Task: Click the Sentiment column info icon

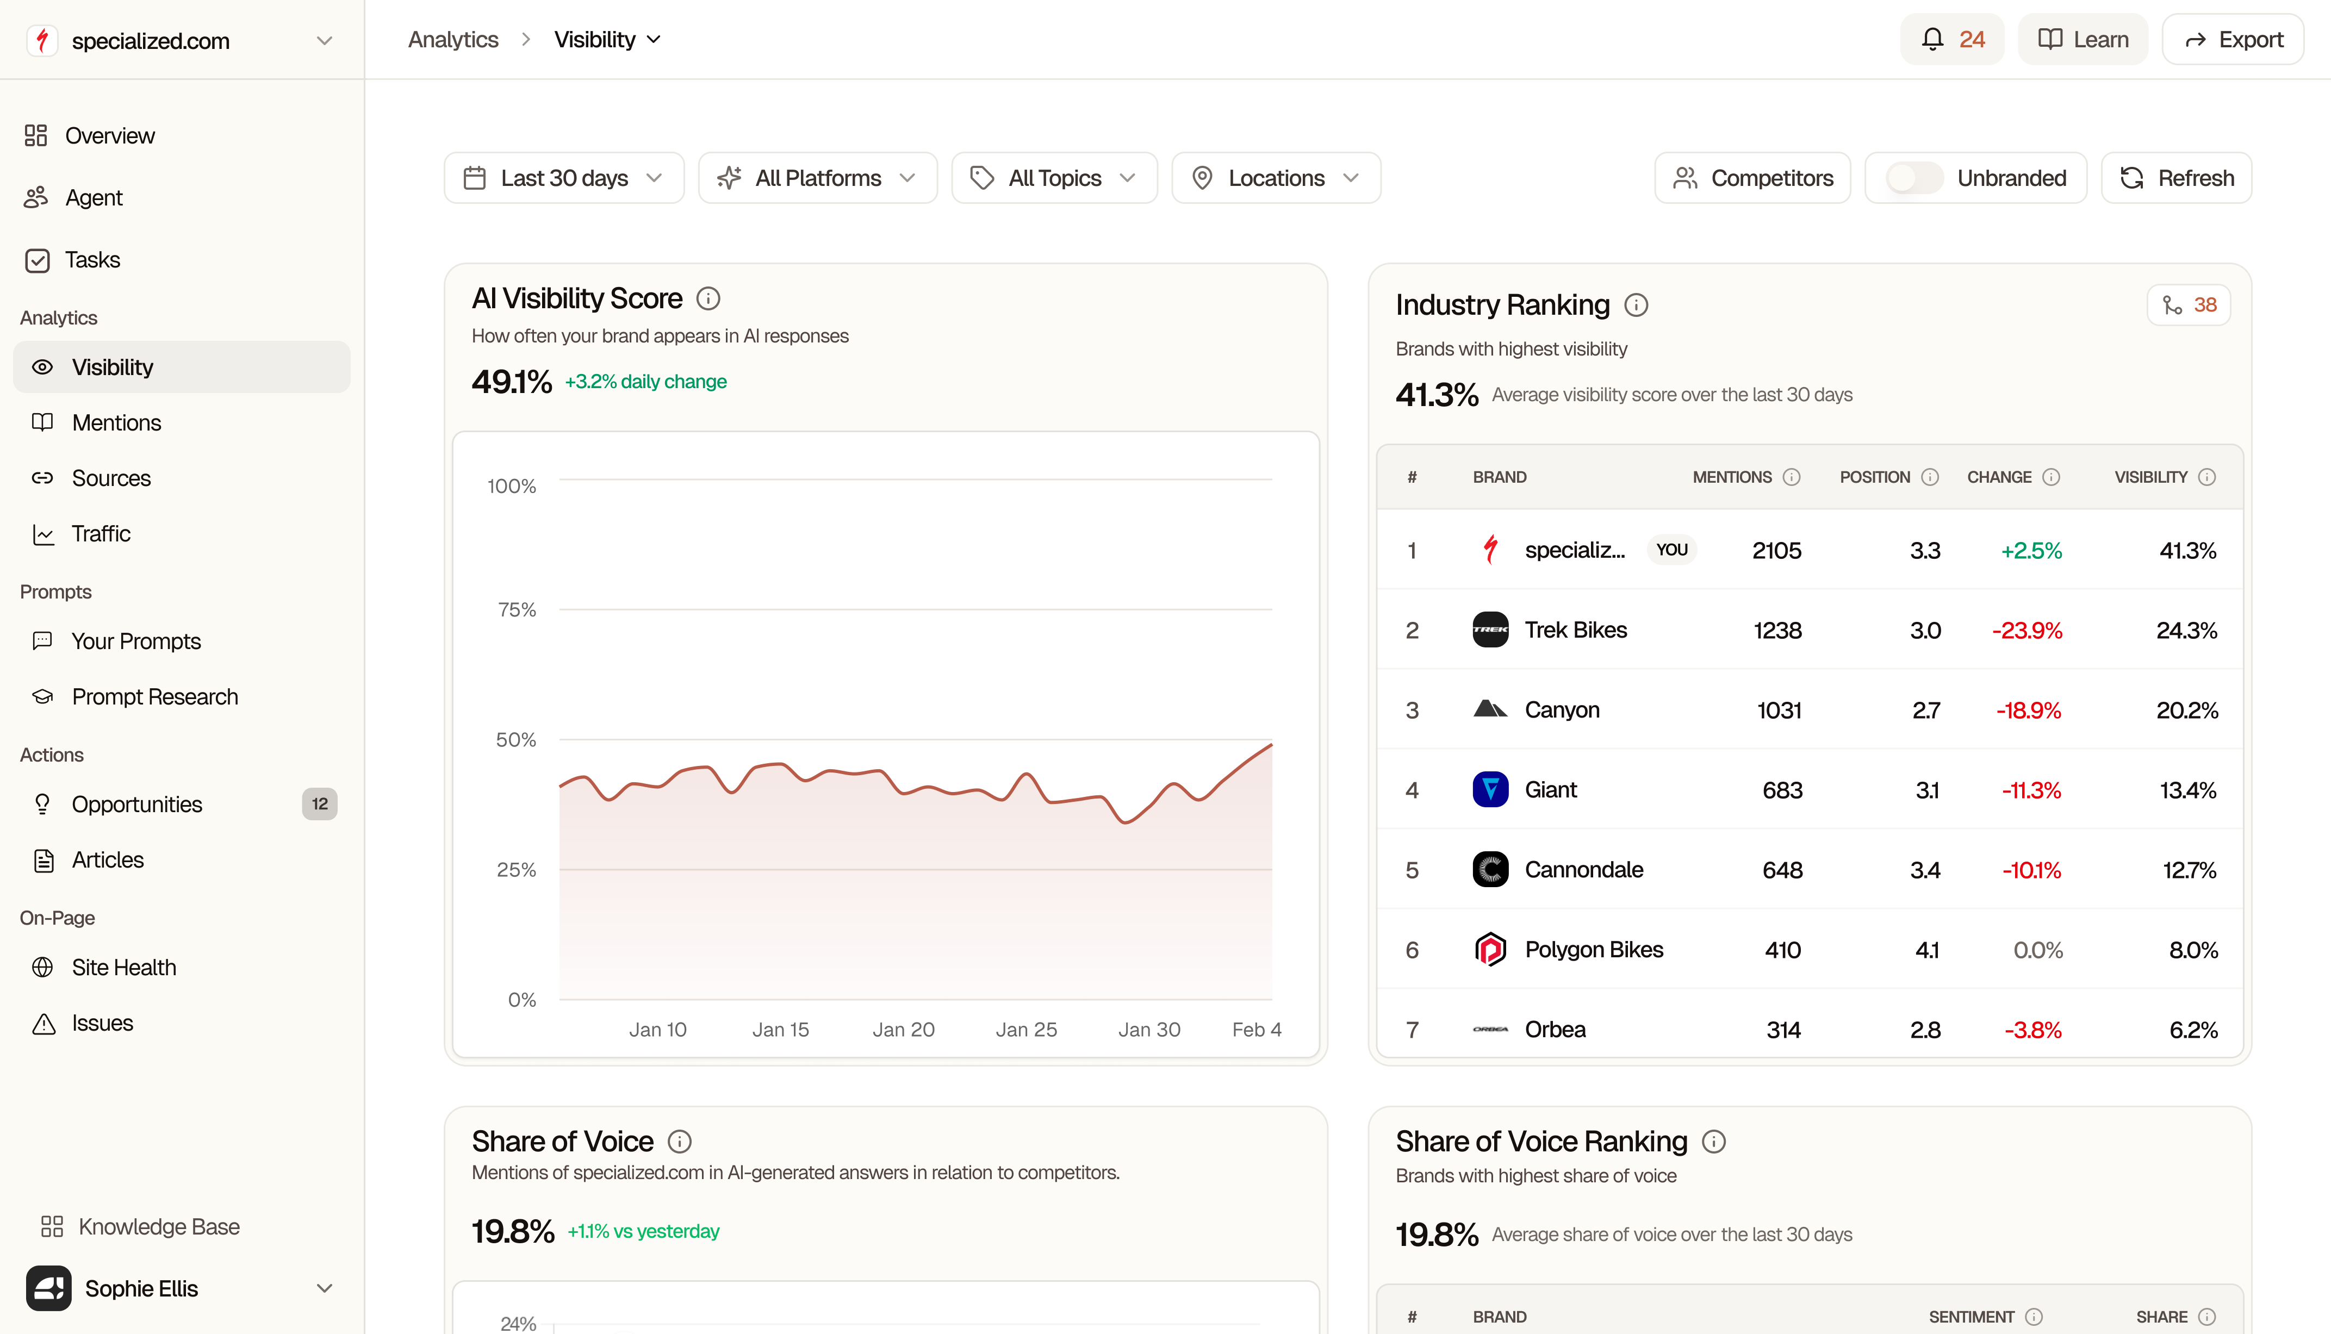Action: click(x=2034, y=1317)
